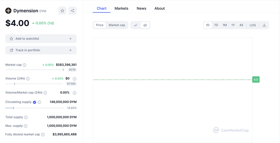Set chart range to 1M
280x143 pixels.
coord(225,25)
